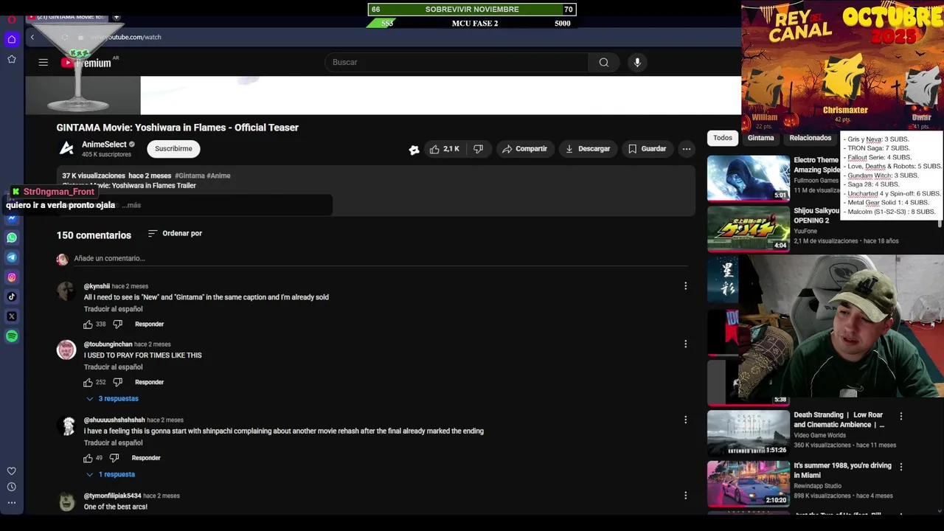Open Spotify in Opera sidebar
944x531 pixels.
[x=12, y=336]
